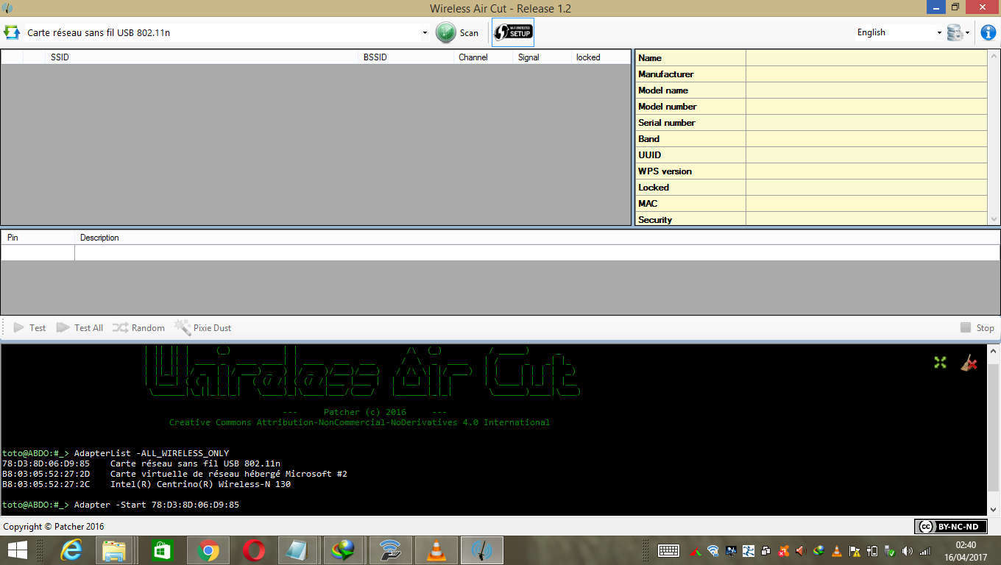Click the Channel column header
Image resolution: width=1001 pixels, height=565 pixels.
484,57
